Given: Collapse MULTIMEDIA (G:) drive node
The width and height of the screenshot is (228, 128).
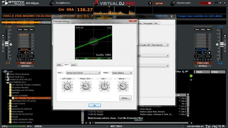Looking at the screenshot, I should coord(6,82).
